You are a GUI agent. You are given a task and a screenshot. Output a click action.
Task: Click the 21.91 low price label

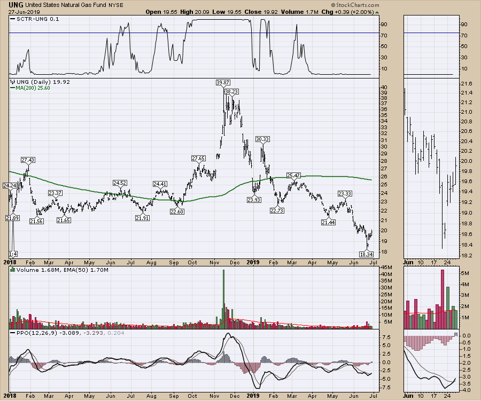click(x=142, y=218)
